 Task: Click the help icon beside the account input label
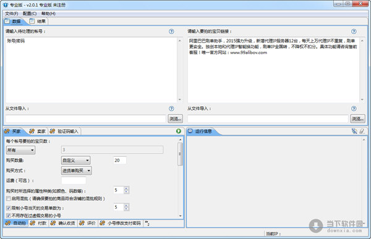tap(171, 31)
